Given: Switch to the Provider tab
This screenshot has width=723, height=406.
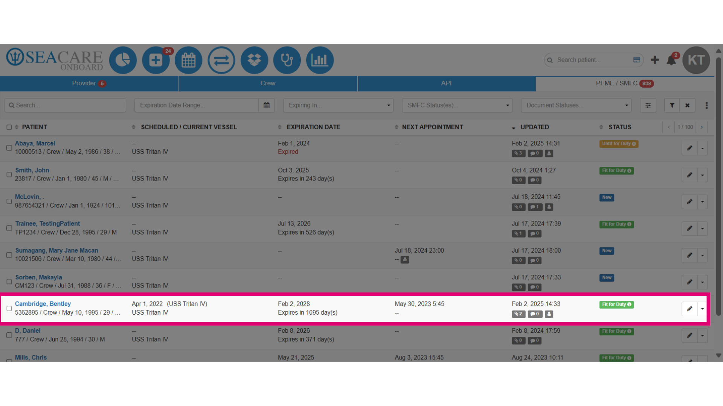Looking at the screenshot, I should (89, 83).
